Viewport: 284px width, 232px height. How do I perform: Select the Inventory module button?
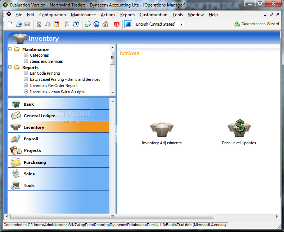(59, 127)
